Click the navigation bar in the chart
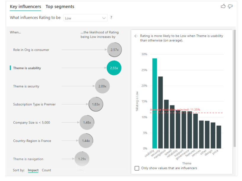 coord(166,124)
